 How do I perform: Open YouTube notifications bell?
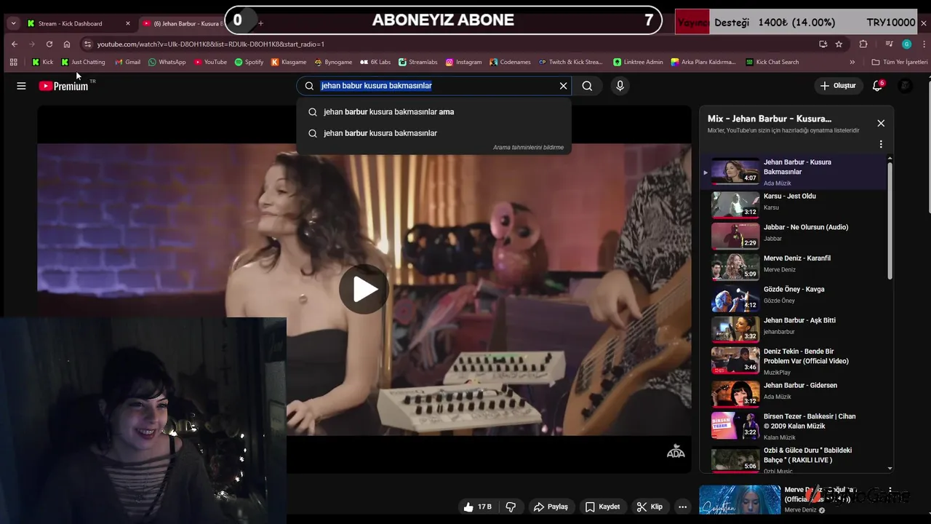878,86
